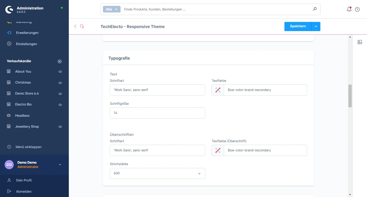Toggle eye icon for About You channel
Image resolution: width=367 pixels, height=197 pixels.
coord(60,72)
